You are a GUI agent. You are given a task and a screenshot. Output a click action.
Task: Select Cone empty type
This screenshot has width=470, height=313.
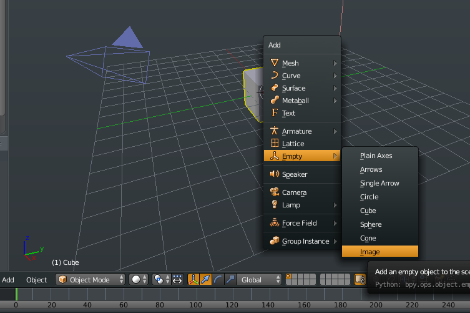(379, 238)
